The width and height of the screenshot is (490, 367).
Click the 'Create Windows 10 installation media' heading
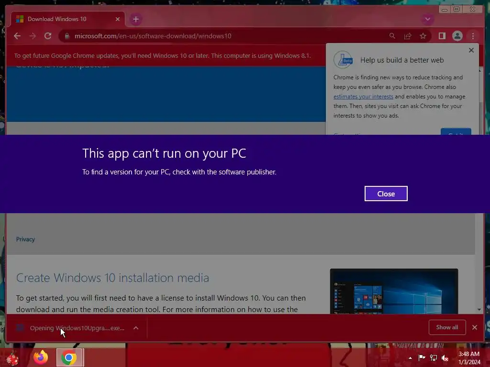112,278
